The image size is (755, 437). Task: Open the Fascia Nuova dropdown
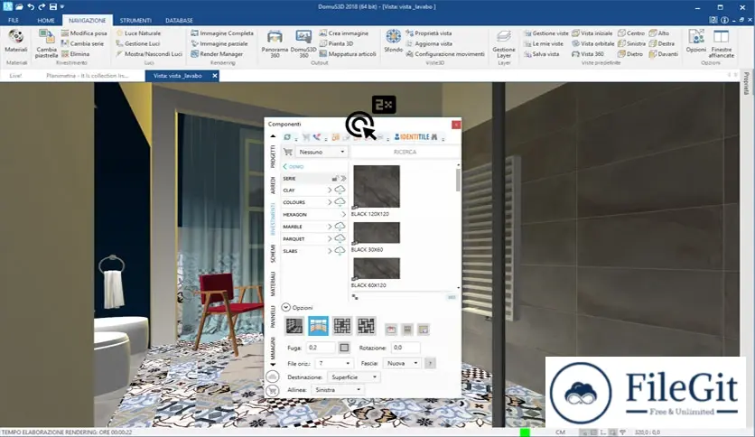click(x=402, y=363)
